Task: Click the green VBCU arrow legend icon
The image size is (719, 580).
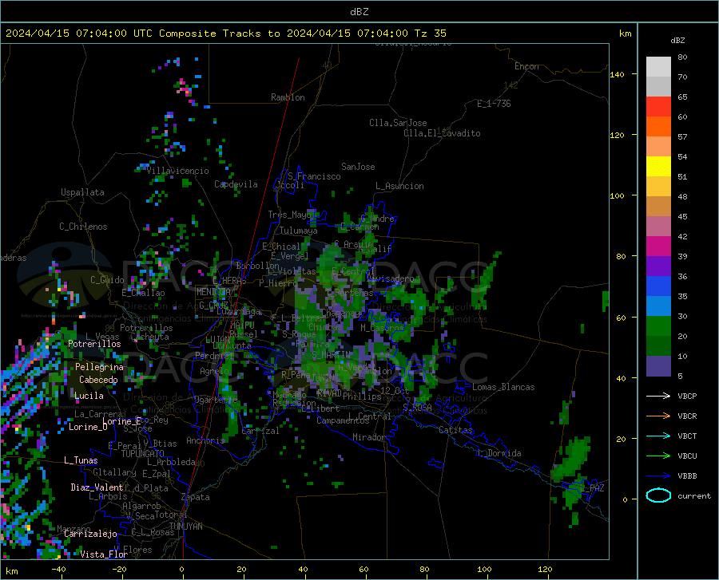Action: tap(658, 456)
